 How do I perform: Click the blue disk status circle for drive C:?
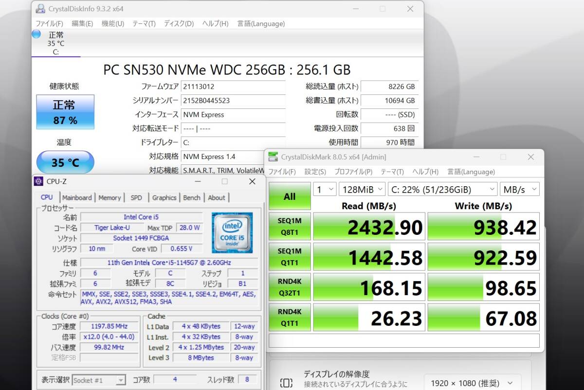[36, 34]
